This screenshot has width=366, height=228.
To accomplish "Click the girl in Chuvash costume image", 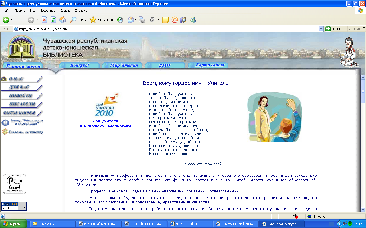I will (x=348, y=51).
